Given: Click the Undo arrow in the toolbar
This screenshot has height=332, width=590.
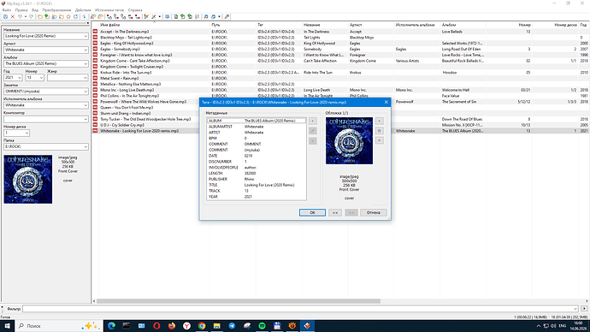Looking at the screenshot, I should click(x=20, y=16).
